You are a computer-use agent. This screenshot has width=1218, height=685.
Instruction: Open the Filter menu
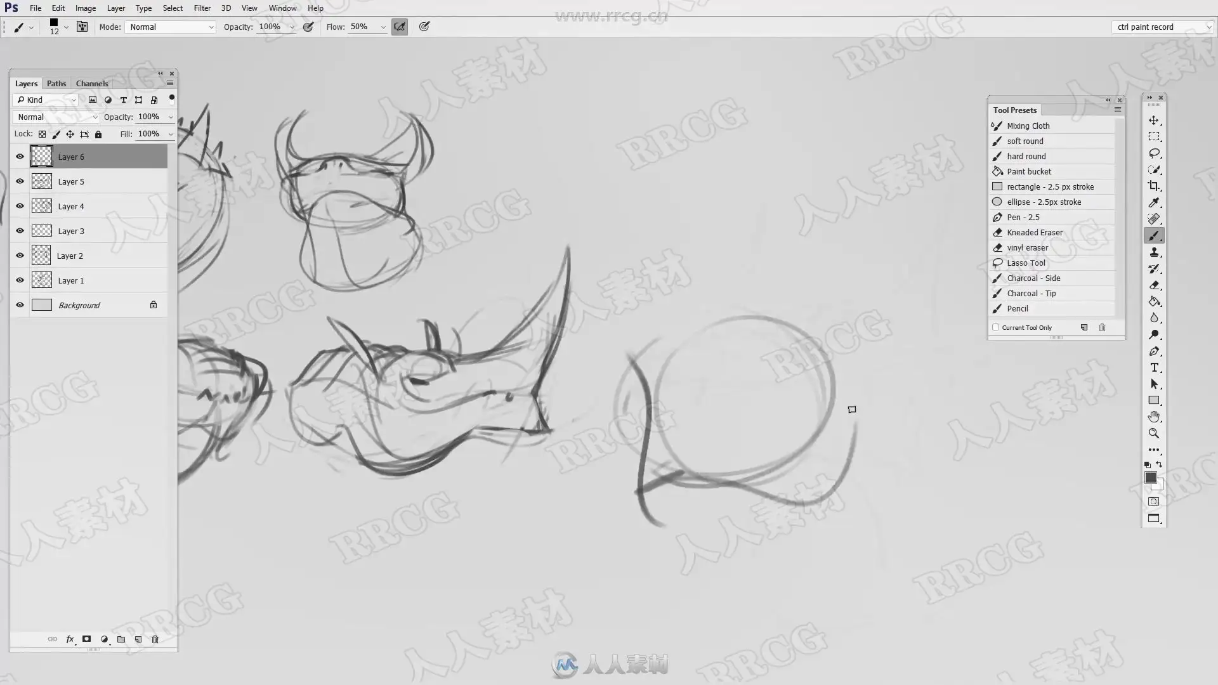point(202,8)
